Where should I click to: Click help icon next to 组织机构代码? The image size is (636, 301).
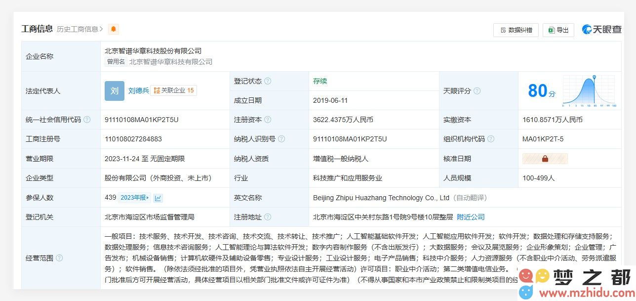point(491,139)
